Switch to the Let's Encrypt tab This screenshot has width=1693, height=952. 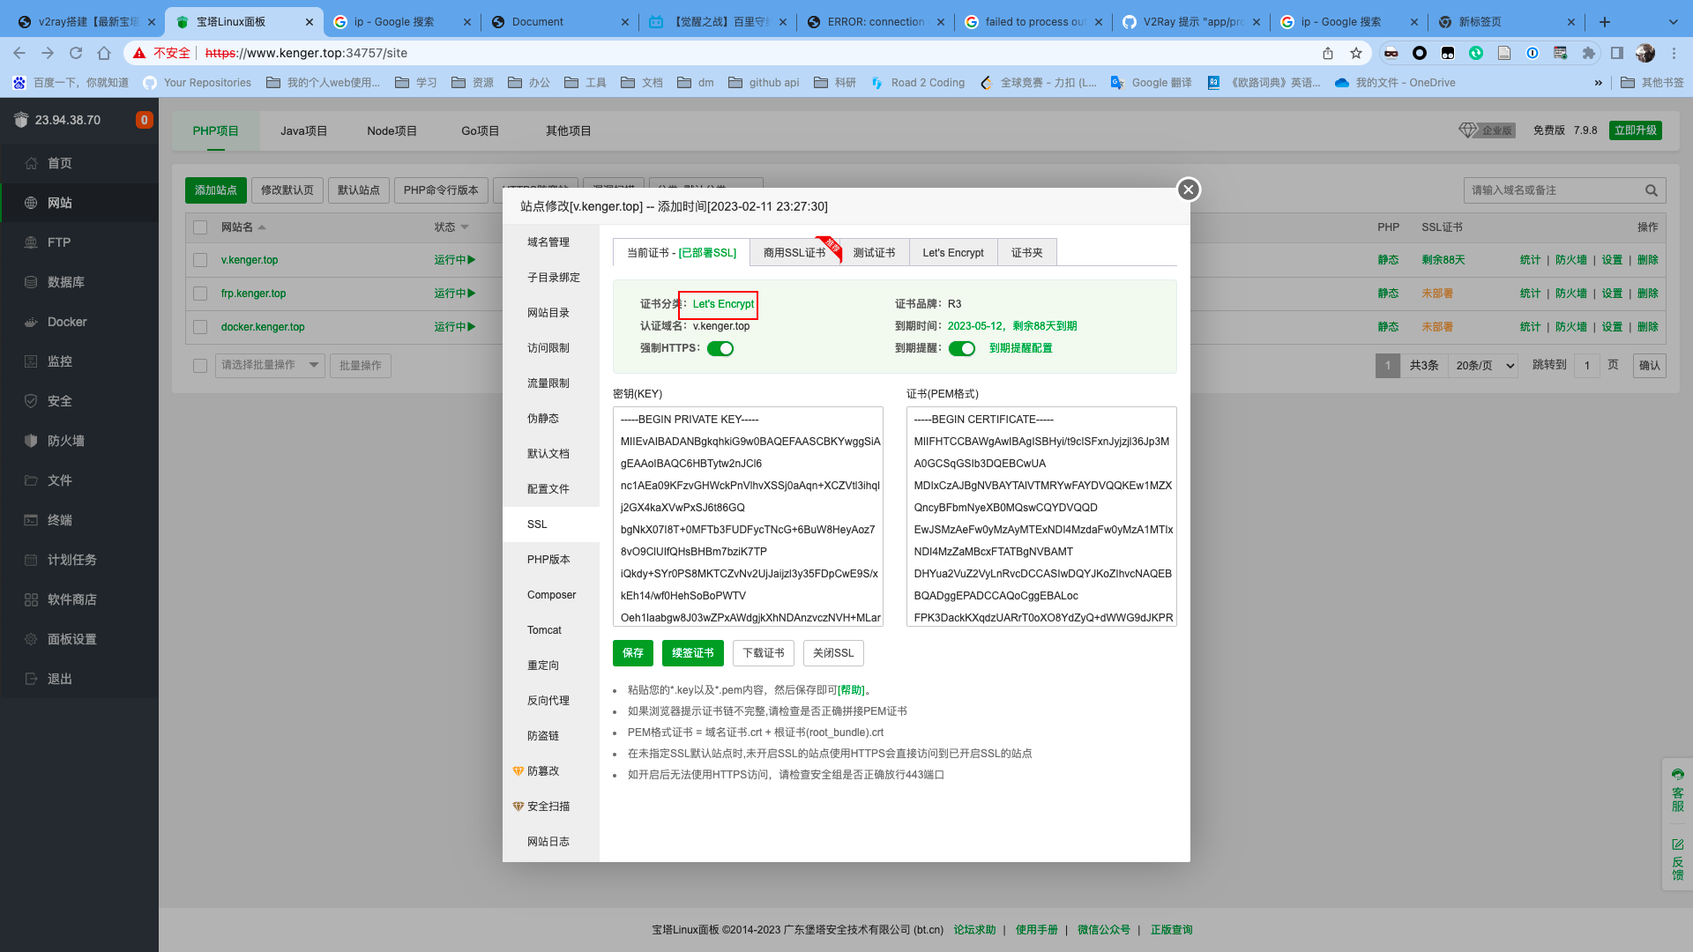[x=952, y=253]
